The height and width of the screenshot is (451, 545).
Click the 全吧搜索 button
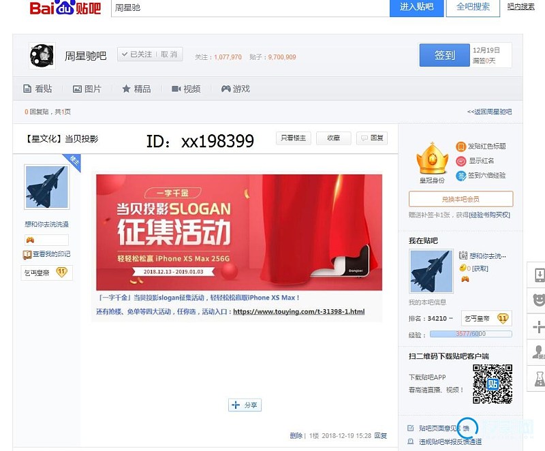point(473,7)
